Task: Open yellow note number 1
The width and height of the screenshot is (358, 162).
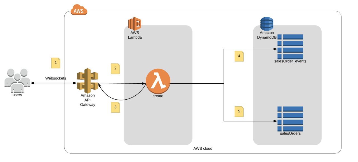Action: (x=56, y=63)
